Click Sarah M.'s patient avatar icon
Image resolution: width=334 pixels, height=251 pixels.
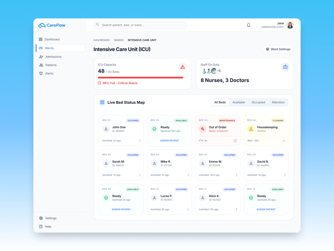(x=106, y=163)
